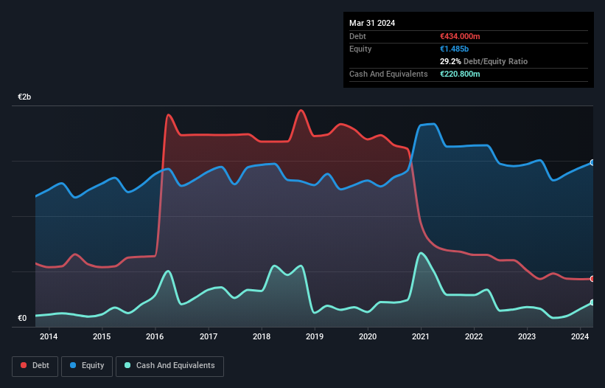The height and width of the screenshot is (388, 605).
Task: Select the 2023 x-axis label
Action: click(527, 336)
